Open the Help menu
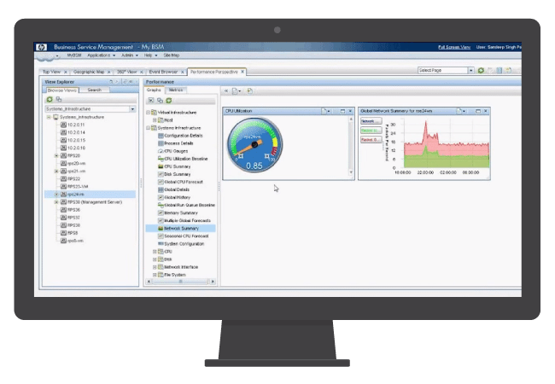Viewport: 555px width, 384px height. click(x=150, y=55)
